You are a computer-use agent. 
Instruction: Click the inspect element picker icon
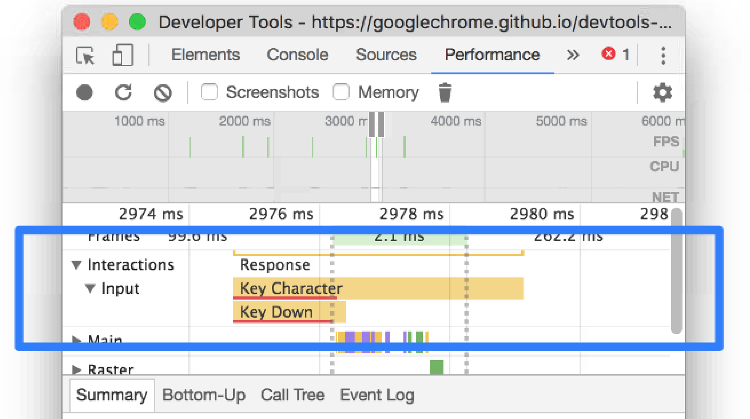pyautogui.click(x=85, y=56)
